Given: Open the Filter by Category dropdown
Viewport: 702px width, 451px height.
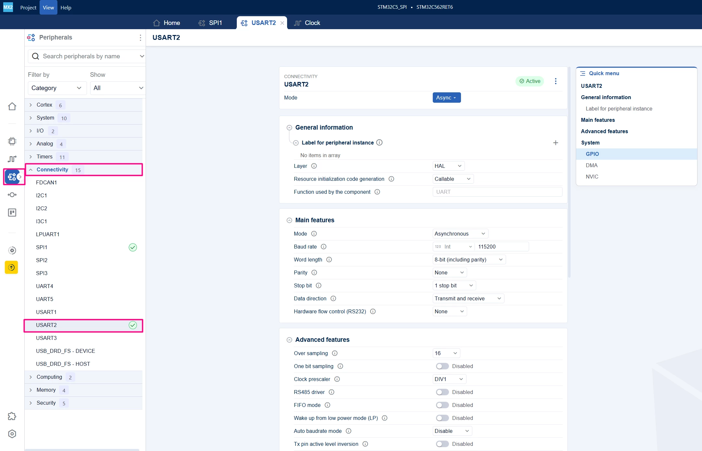Looking at the screenshot, I should [57, 88].
